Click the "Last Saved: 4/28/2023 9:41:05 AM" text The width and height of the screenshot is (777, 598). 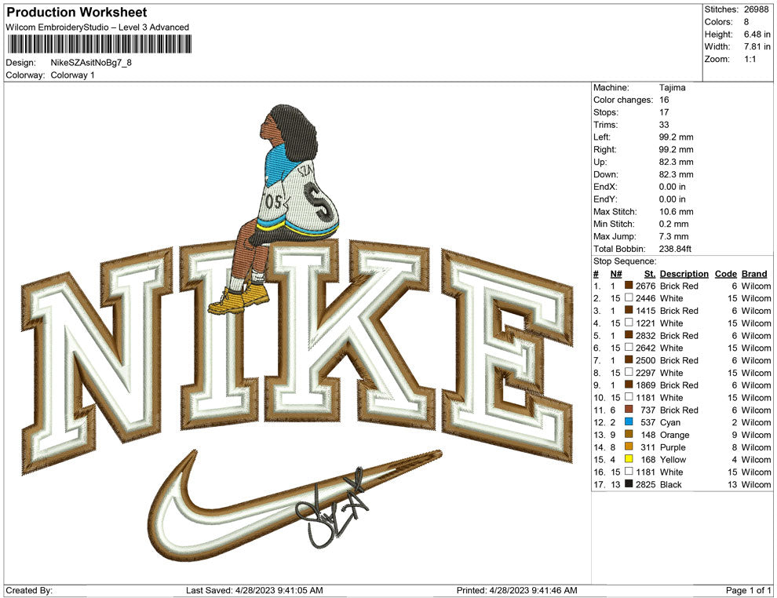point(254,590)
